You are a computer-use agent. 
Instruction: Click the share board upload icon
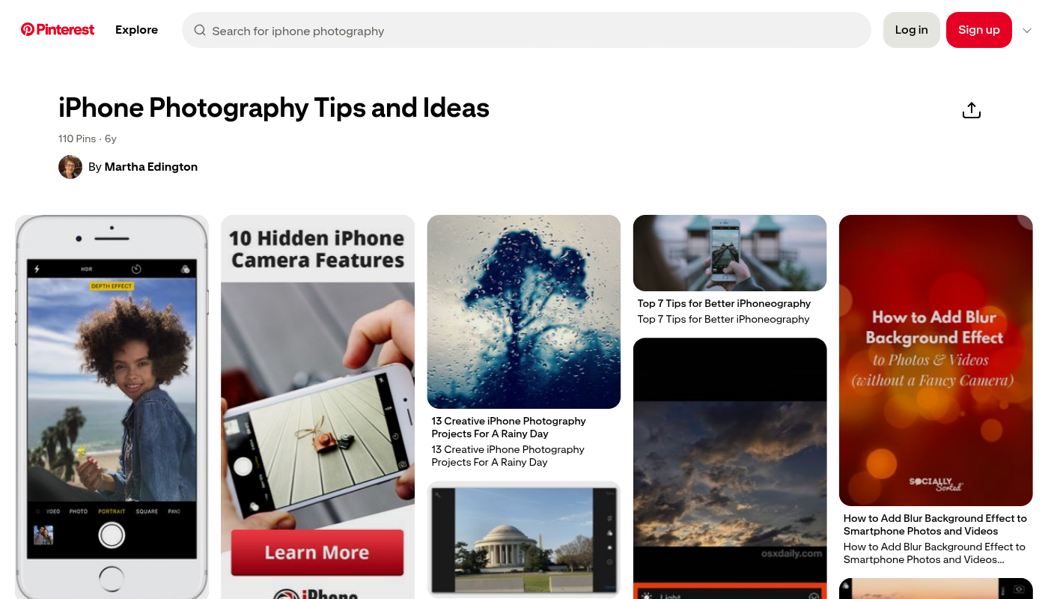tap(971, 110)
